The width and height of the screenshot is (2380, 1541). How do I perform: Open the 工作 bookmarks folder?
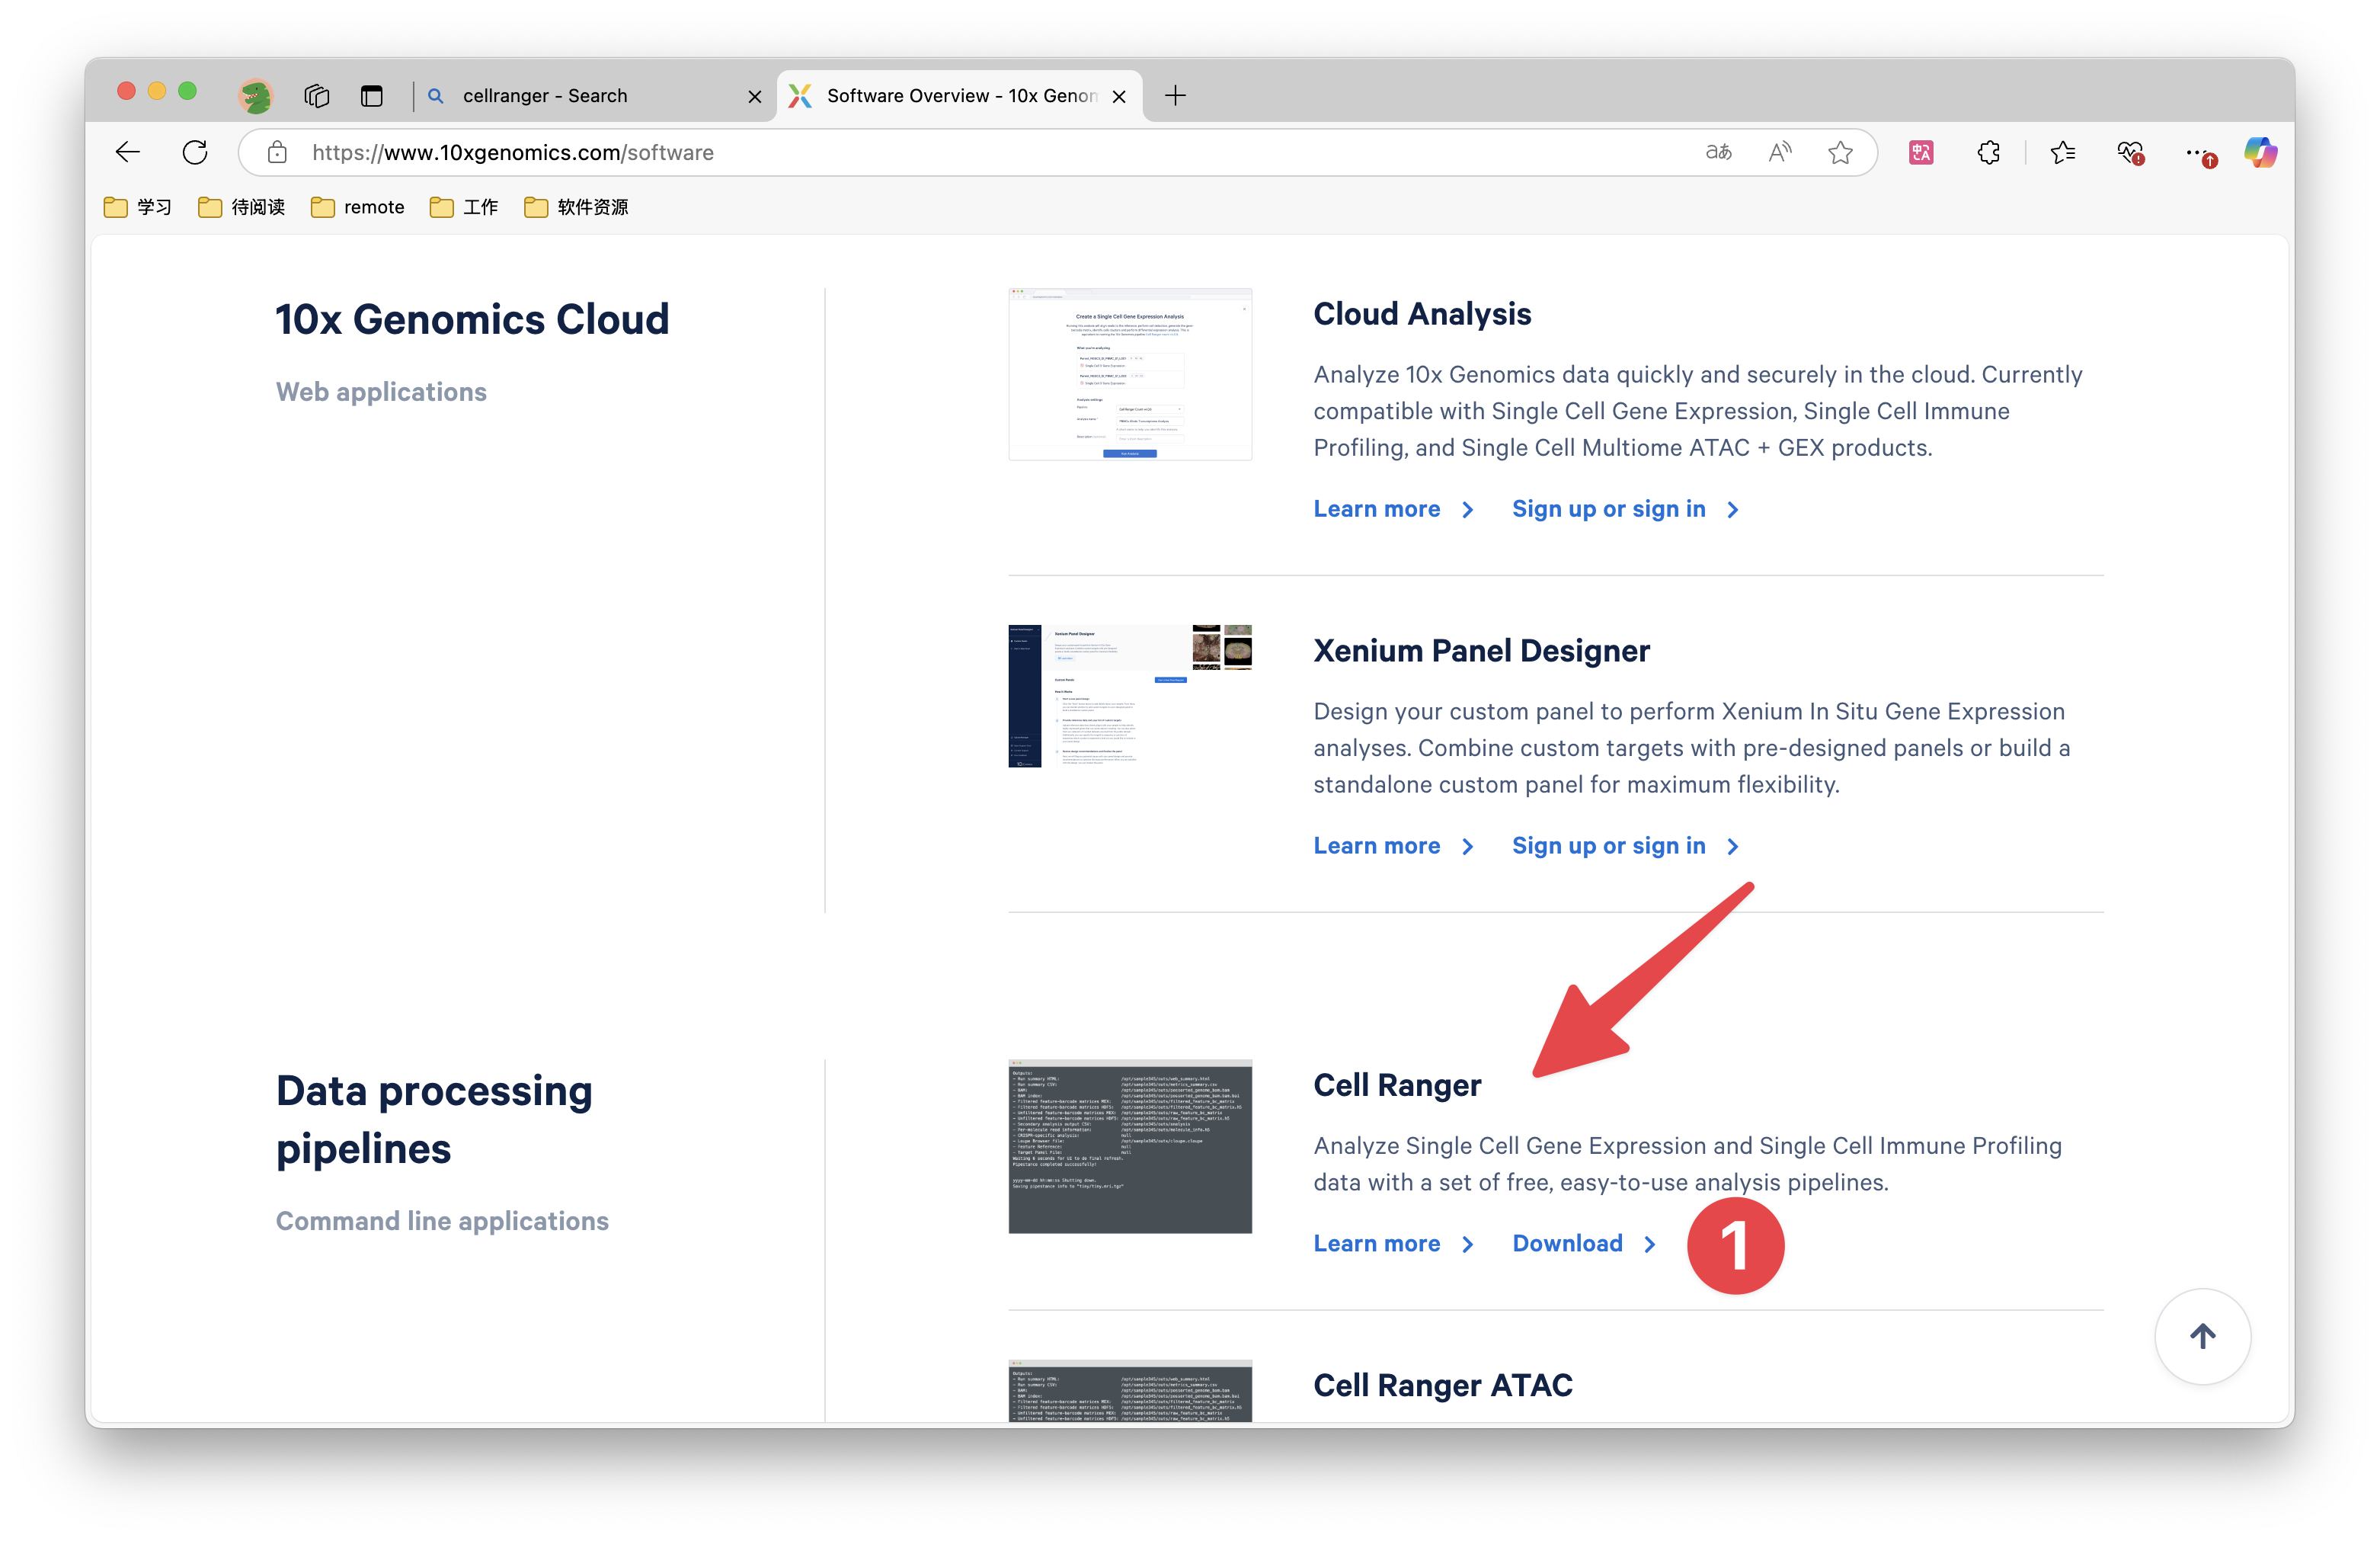tap(464, 207)
